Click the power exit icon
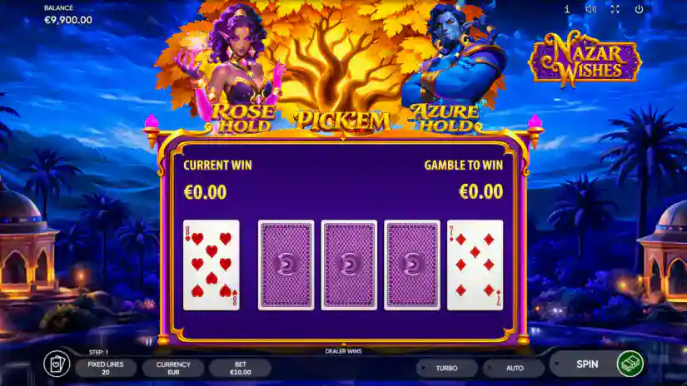This screenshot has height=386, width=687. click(640, 9)
